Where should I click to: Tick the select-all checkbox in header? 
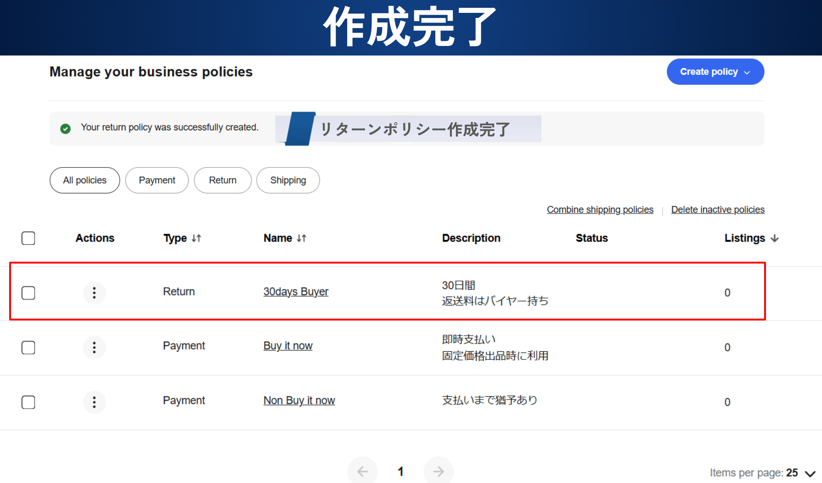point(28,238)
